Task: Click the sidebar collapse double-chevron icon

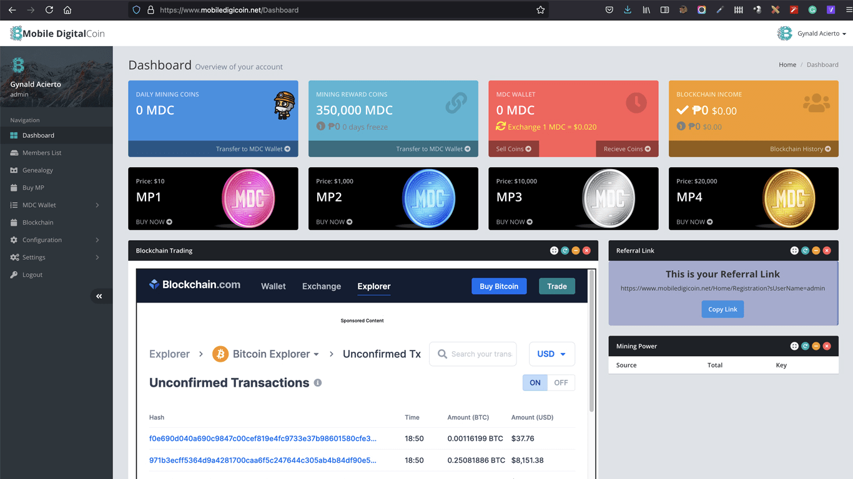Action: pyautogui.click(x=99, y=296)
